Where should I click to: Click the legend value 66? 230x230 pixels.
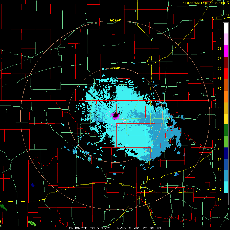[x=220, y=28]
